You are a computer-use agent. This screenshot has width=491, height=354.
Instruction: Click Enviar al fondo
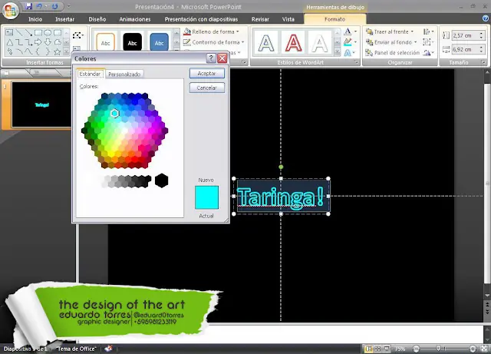(x=391, y=42)
